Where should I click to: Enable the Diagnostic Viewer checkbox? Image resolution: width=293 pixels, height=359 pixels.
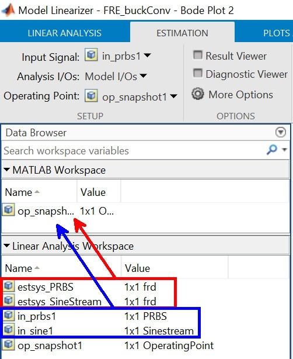pos(198,74)
